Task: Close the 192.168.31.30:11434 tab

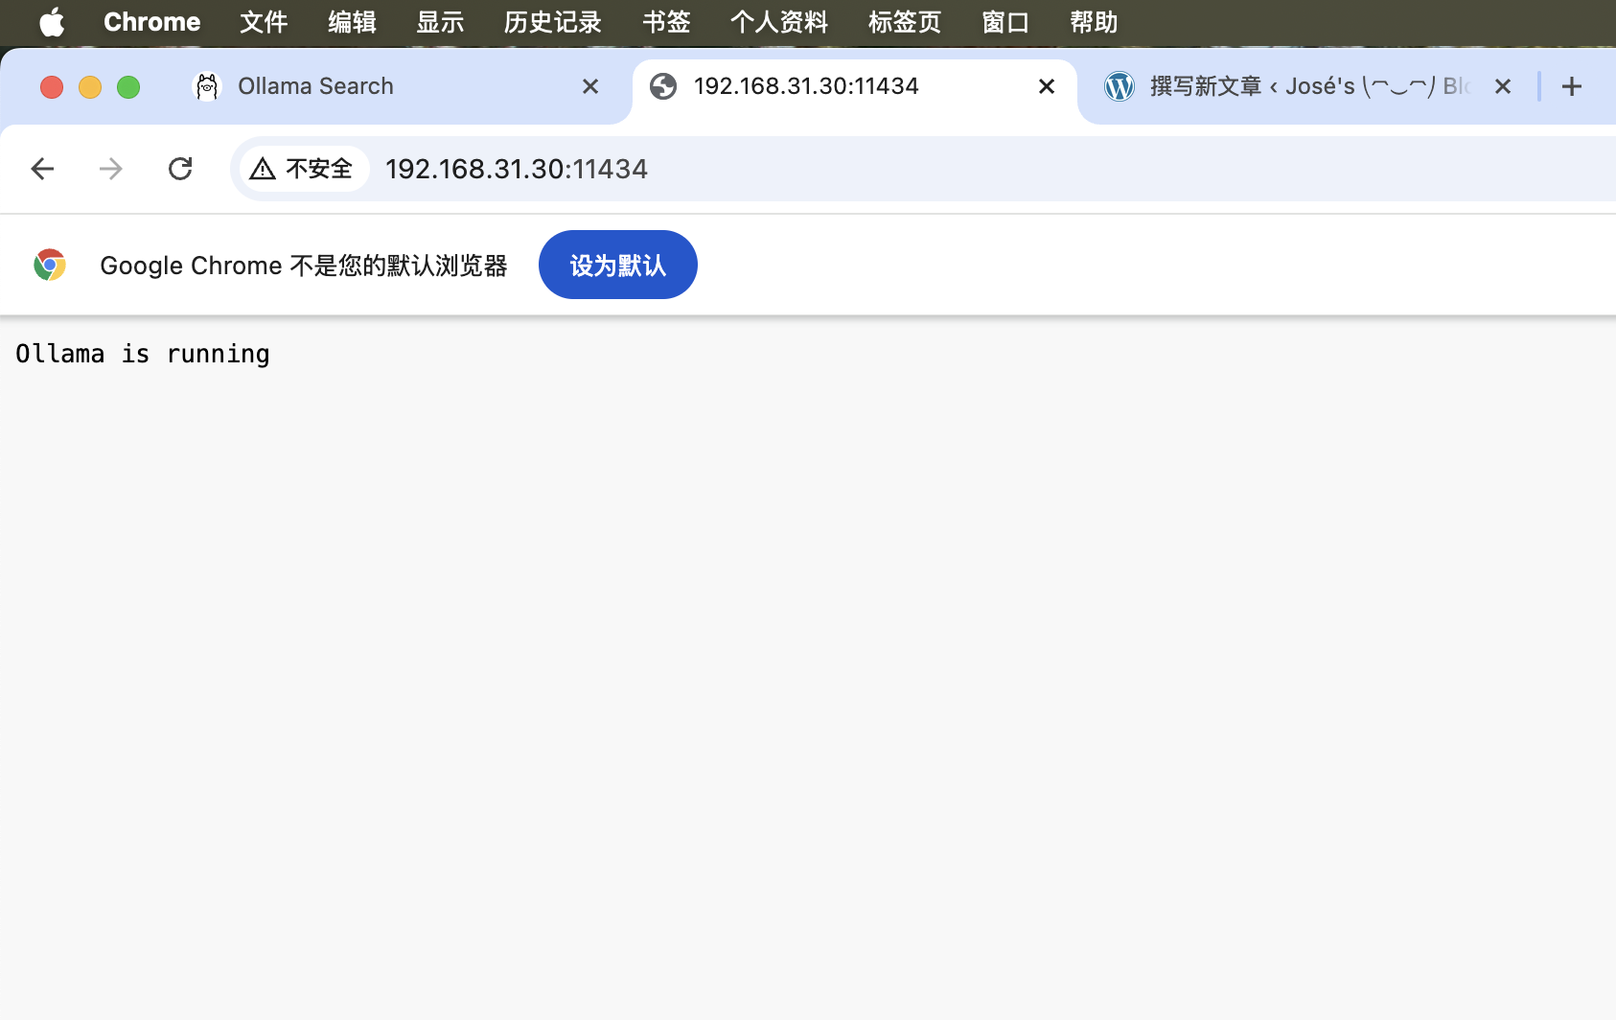Action: [1047, 86]
